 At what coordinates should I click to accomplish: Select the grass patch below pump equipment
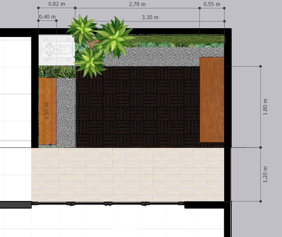pyautogui.click(x=57, y=72)
